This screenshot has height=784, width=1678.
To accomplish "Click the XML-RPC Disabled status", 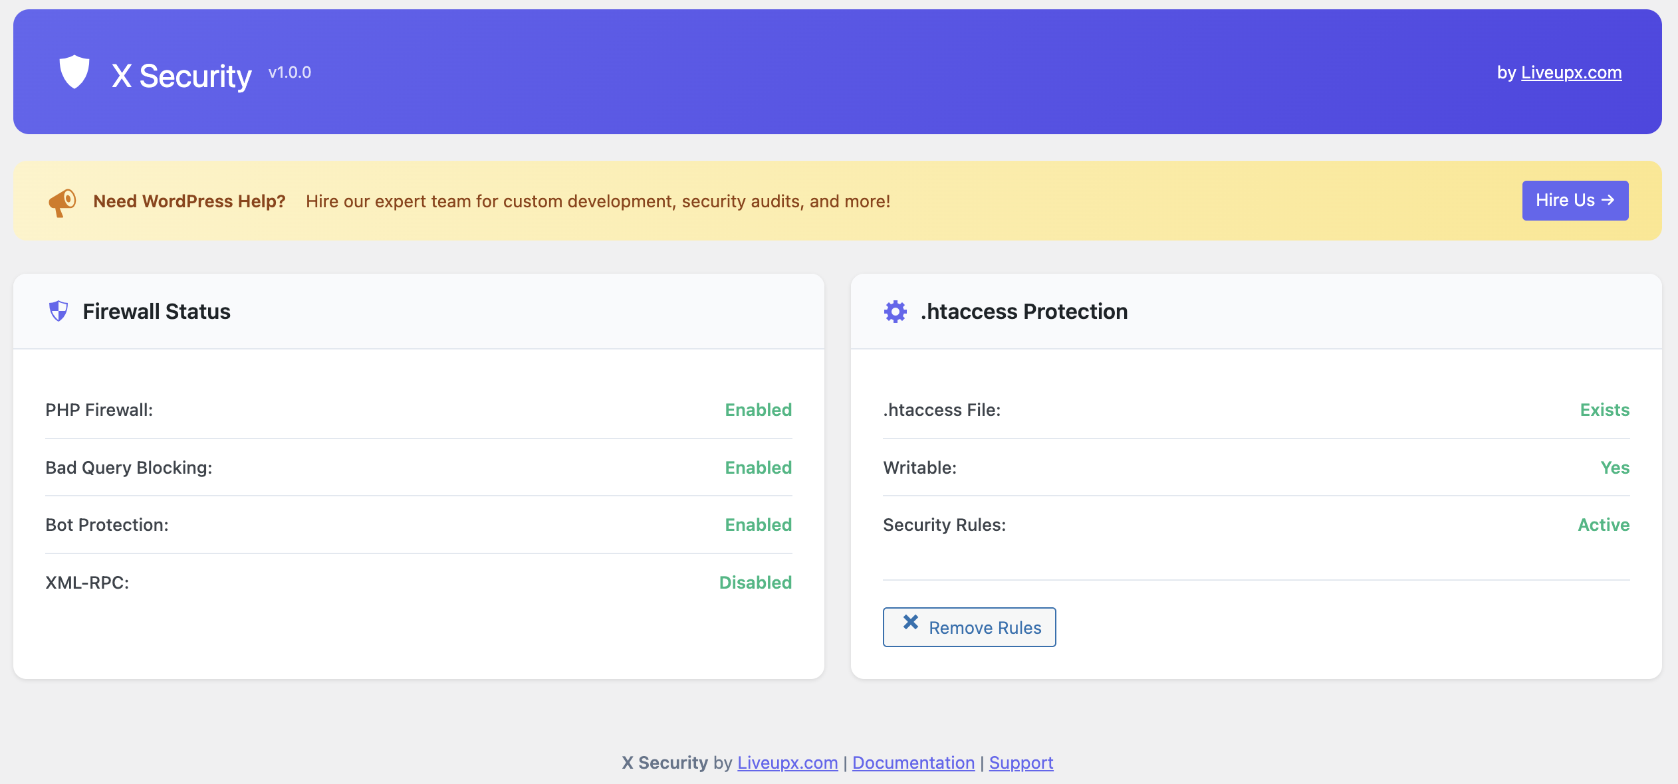I will (755, 583).
